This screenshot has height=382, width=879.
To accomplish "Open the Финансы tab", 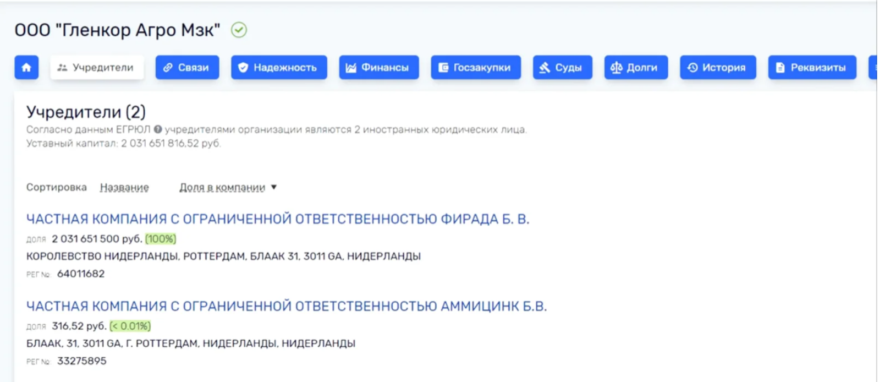I will 379,67.
